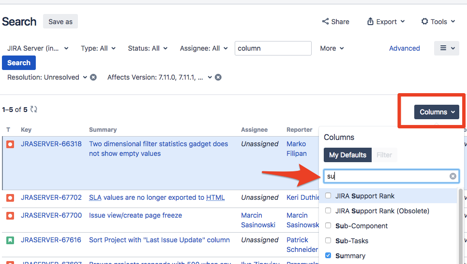Image resolution: width=467 pixels, height=264 pixels.
Task: Sort by the Reporter column header
Action: (x=300, y=129)
